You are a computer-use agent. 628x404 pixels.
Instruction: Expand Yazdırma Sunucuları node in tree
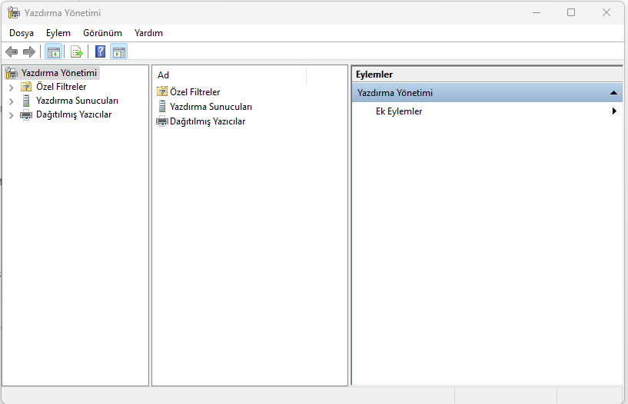pos(11,101)
